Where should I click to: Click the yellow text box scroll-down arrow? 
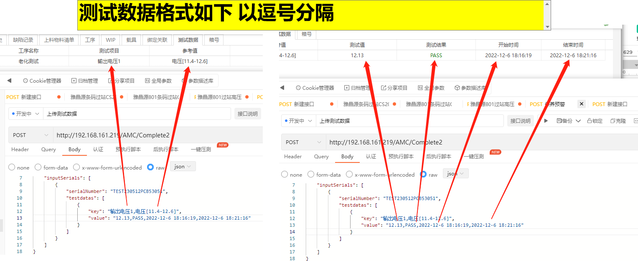pos(547,27)
